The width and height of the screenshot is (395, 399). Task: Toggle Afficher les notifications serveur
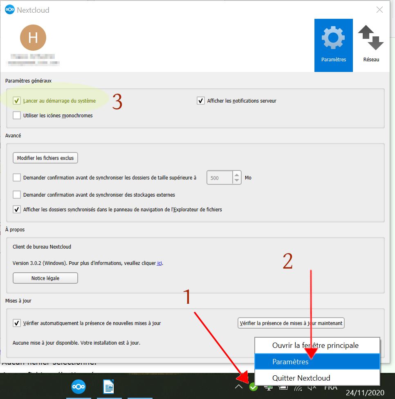(x=200, y=101)
